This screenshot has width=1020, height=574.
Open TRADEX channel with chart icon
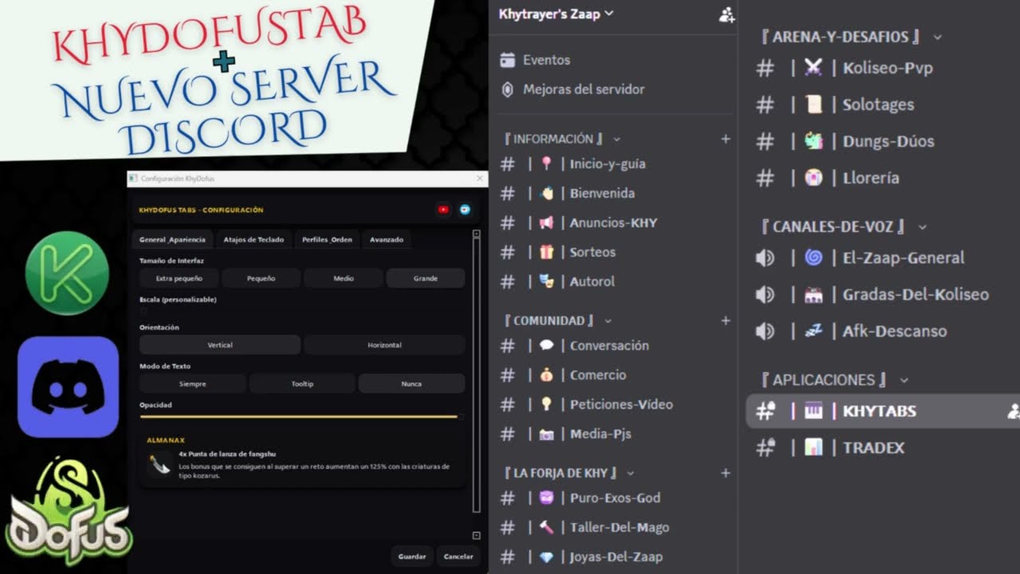(x=813, y=447)
